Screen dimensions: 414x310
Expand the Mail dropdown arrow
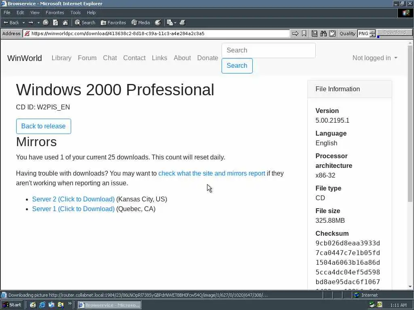175,23
